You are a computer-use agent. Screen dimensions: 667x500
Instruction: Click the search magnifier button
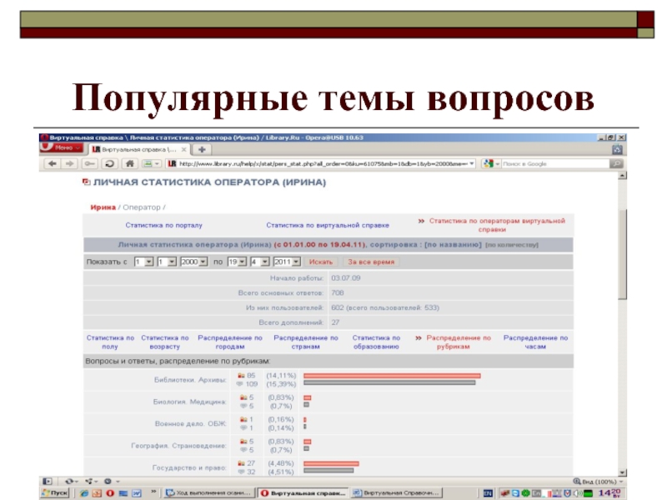[x=616, y=163]
